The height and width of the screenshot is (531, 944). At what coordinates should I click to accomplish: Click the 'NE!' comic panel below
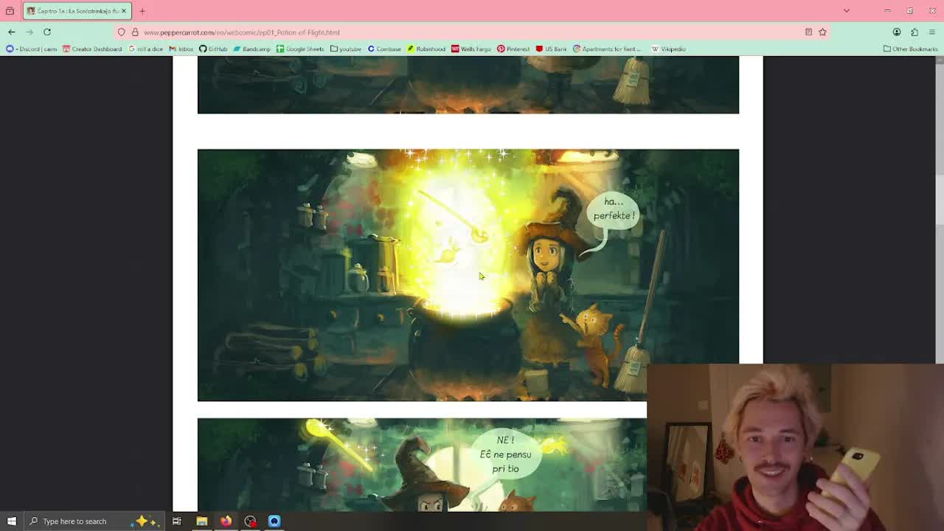422,465
